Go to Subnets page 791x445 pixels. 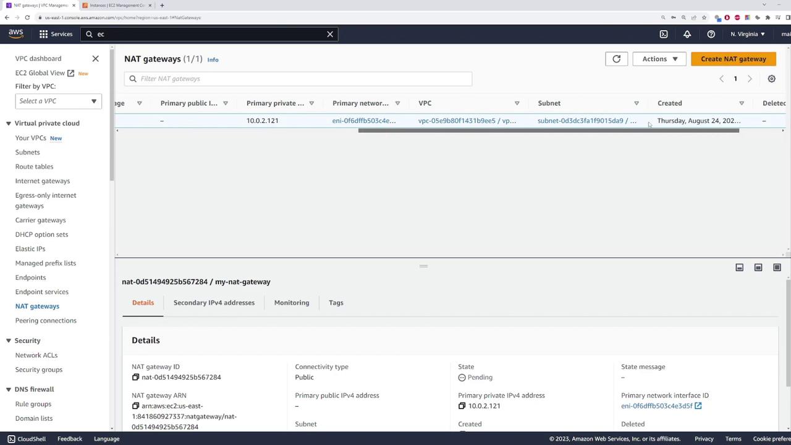(x=27, y=152)
